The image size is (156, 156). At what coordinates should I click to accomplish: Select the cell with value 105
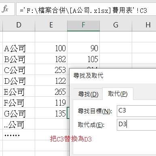(x=84, y=59)
